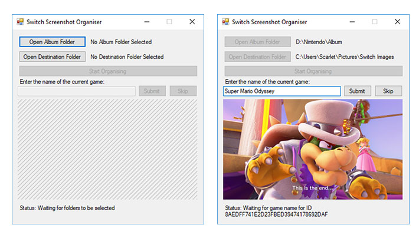The height and width of the screenshot is (235, 419).
Task: Click 'Enter the name' label in right window
Action: tap(267, 82)
